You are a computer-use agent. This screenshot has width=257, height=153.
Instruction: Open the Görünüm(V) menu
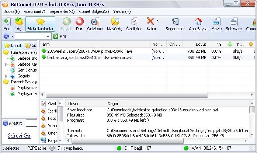pyautogui.click(x=35, y=11)
